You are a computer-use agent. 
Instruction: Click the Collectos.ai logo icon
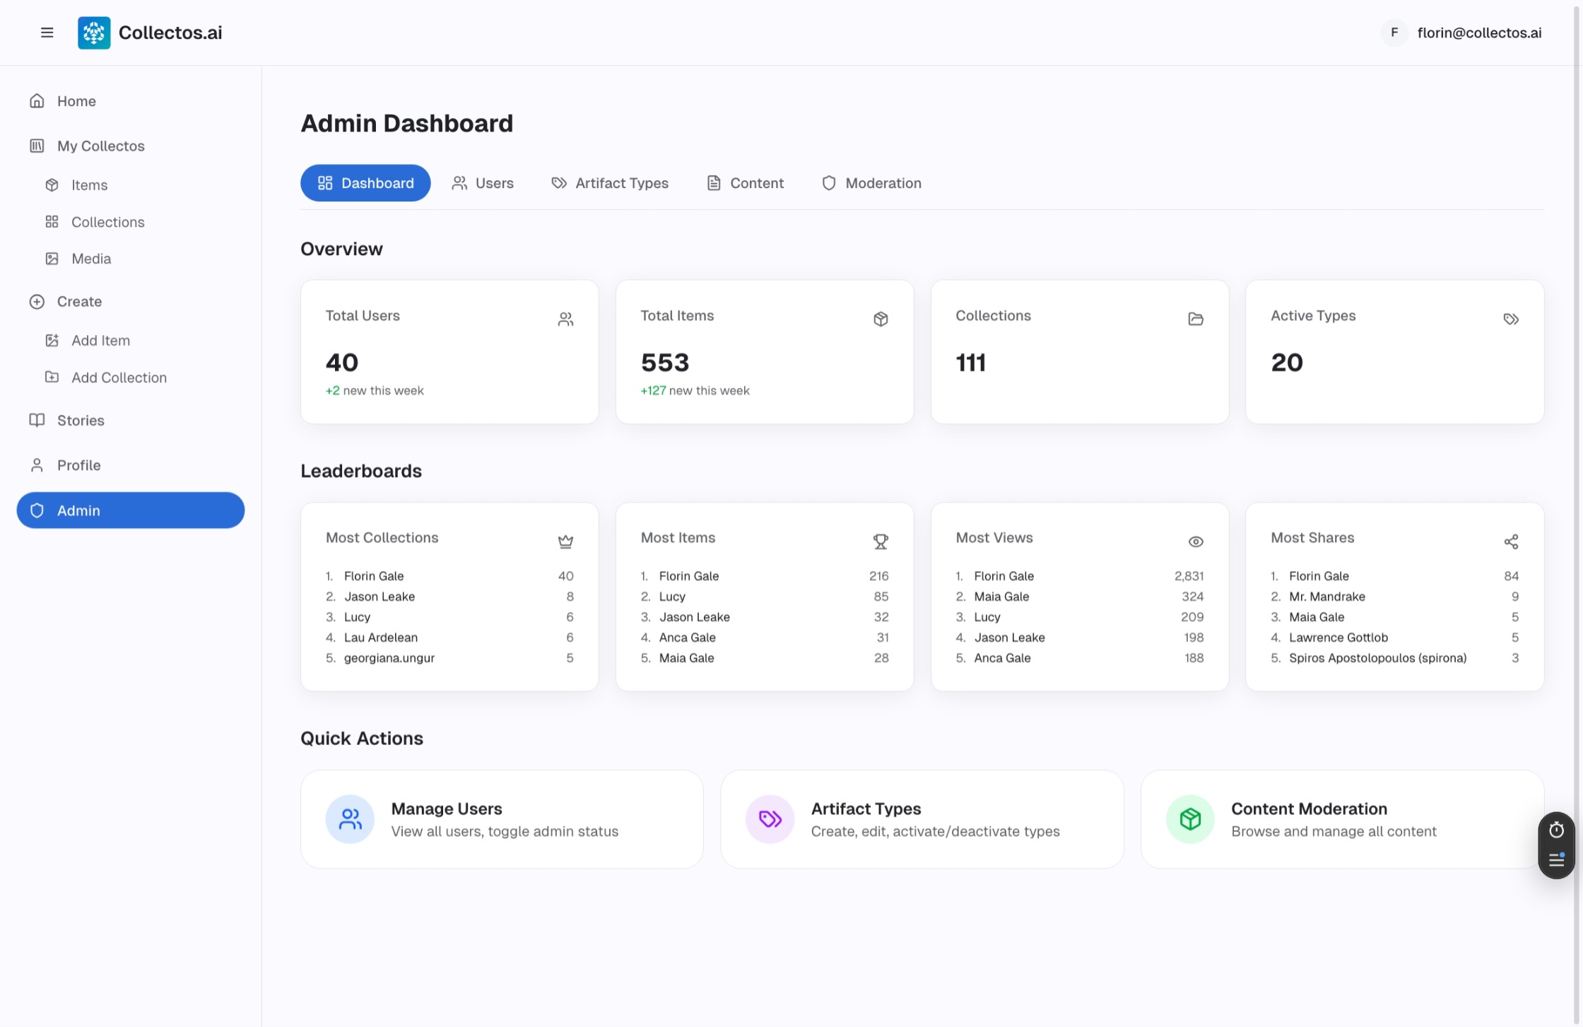coord(94,33)
